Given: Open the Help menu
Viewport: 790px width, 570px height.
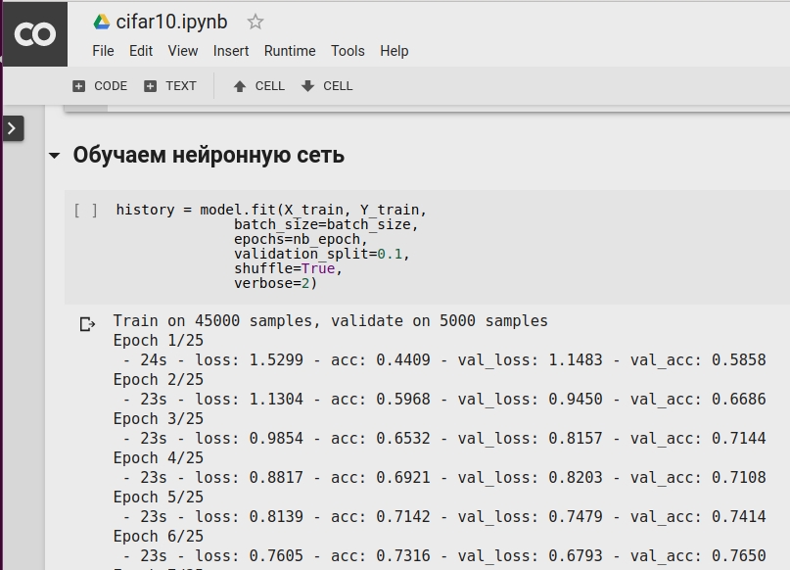Looking at the screenshot, I should coord(395,51).
